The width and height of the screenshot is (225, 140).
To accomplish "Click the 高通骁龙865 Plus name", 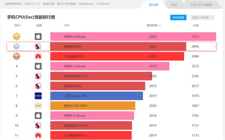I will (76, 76).
